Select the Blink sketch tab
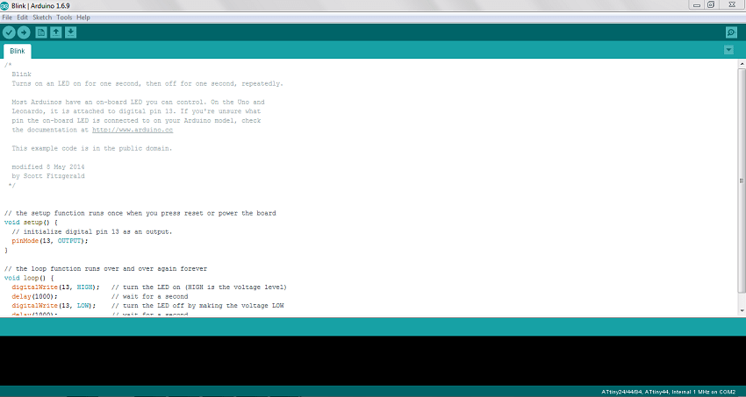Image resolution: width=746 pixels, height=397 pixels. click(18, 51)
